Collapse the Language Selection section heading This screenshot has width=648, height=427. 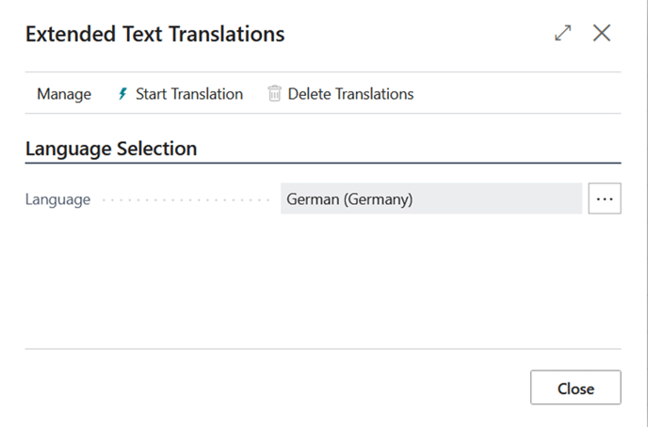coord(111,149)
